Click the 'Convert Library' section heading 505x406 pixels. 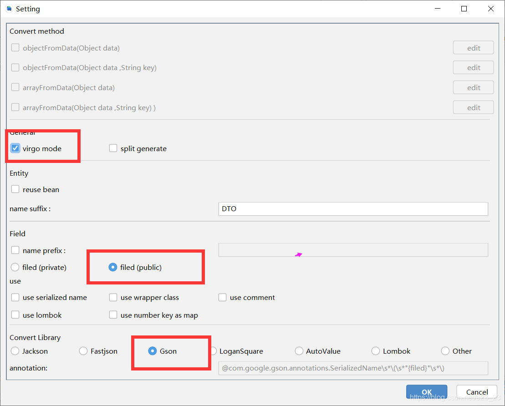(x=35, y=337)
